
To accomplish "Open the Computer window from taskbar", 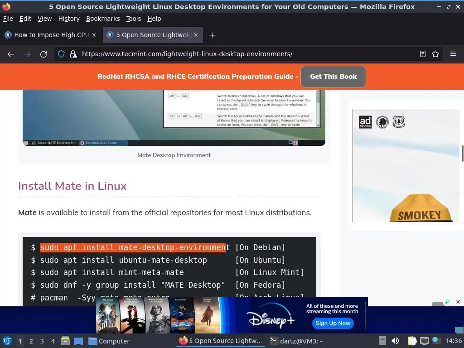I will [109, 341].
